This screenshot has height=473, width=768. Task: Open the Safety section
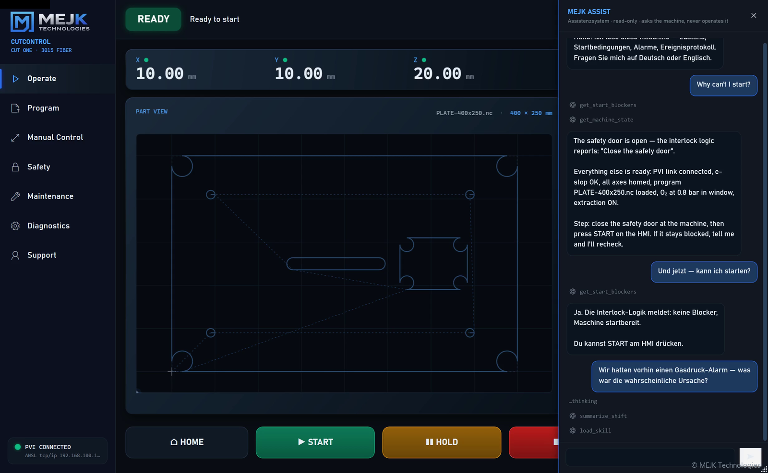(x=58, y=167)
